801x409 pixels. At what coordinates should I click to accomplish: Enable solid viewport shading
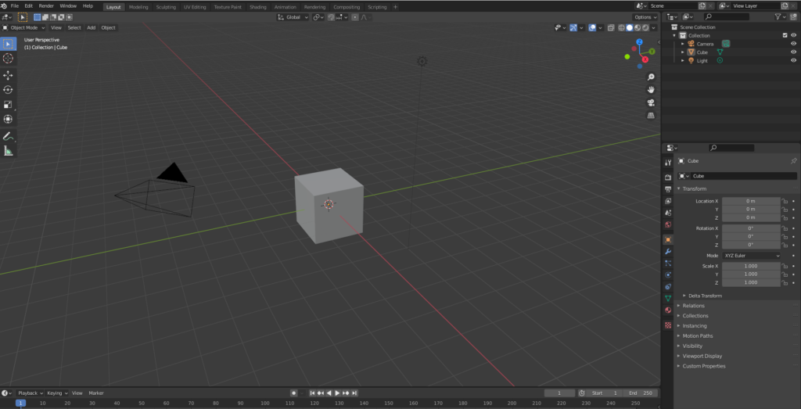(630, 27)
